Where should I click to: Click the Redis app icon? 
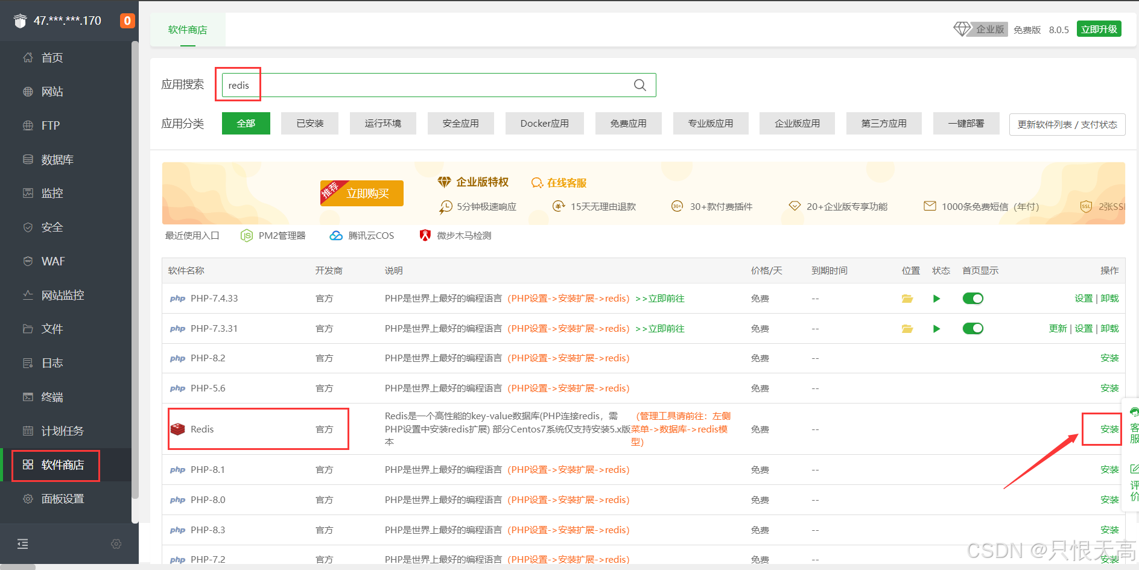(177, 429)
